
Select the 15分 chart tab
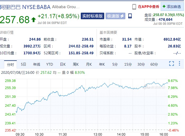128,64
